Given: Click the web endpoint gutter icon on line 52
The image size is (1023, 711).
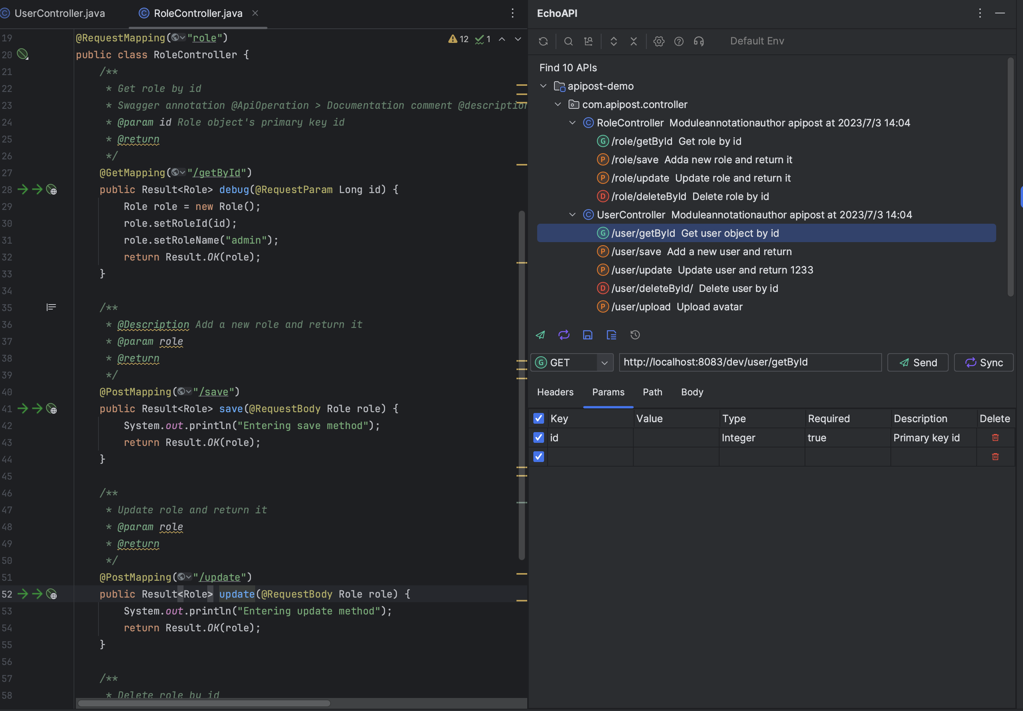Looking at the screenshot, I should pyautogui.click(x=52, y=595).
